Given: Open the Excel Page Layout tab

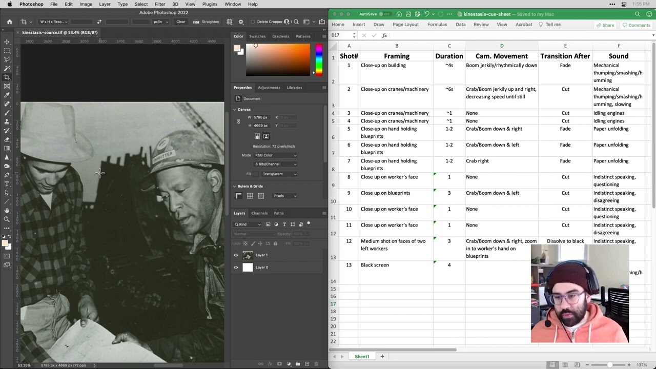Looking at the screenshot, I should coord(405,25).
